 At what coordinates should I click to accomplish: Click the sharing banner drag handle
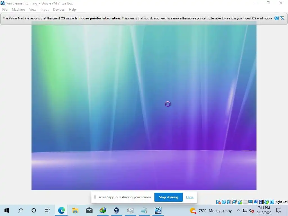[x=95, y=197]
